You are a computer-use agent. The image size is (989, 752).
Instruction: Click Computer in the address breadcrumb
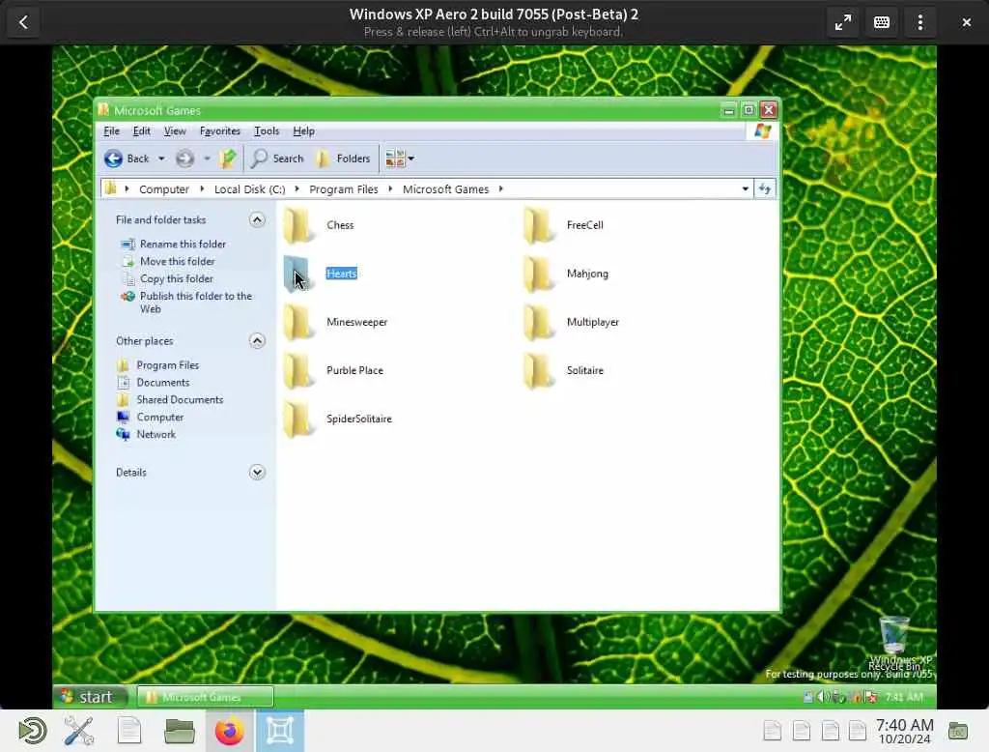[164, 188]
